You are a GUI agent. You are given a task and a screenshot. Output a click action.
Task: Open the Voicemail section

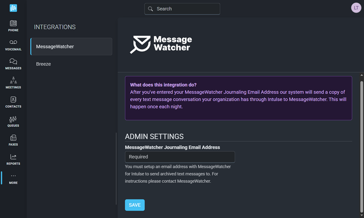(13, 45)
